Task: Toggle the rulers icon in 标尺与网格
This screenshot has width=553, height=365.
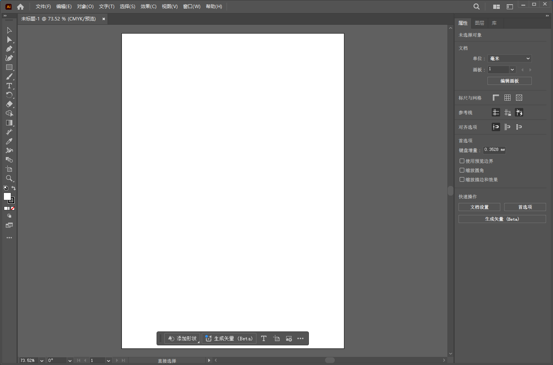Action: (496, 98)
